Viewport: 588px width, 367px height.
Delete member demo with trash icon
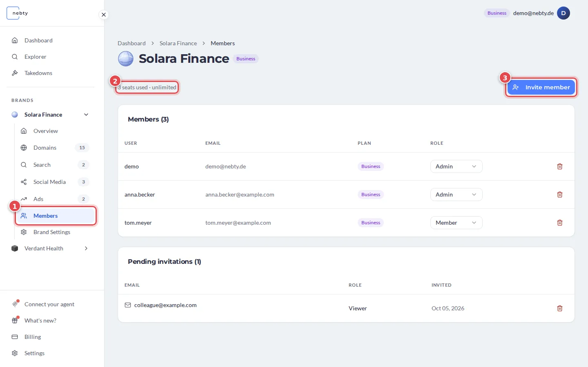[560, 166]
